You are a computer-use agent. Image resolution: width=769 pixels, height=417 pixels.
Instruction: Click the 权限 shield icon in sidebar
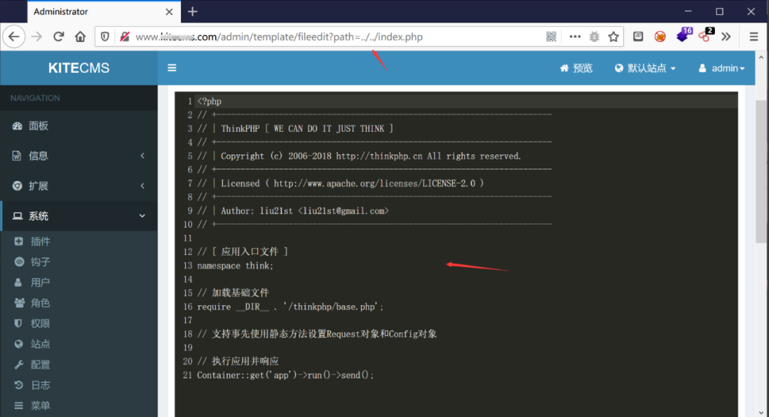pos(18,323)
